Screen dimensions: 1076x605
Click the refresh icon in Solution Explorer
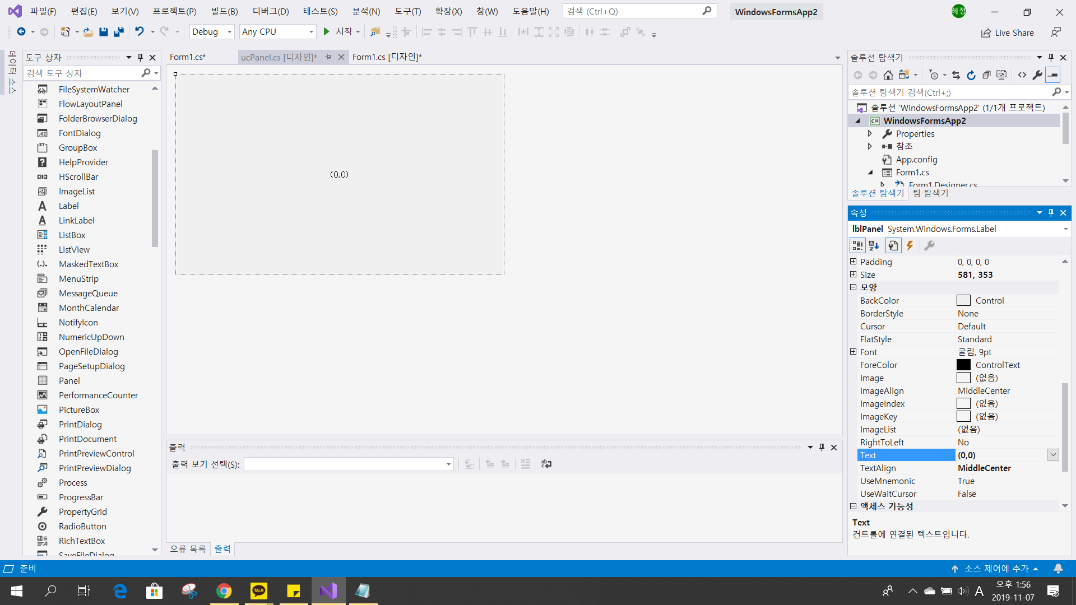971,75
